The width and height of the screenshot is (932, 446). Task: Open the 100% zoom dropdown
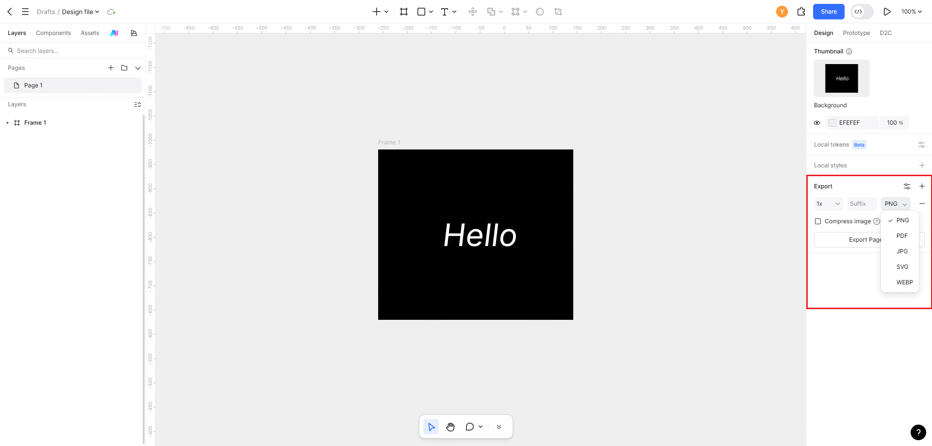click(912, 12)
